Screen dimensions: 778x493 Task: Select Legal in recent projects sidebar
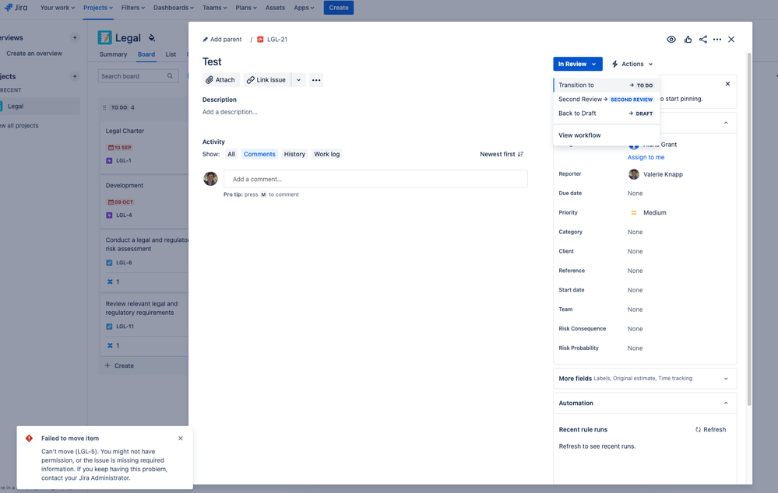39,106
